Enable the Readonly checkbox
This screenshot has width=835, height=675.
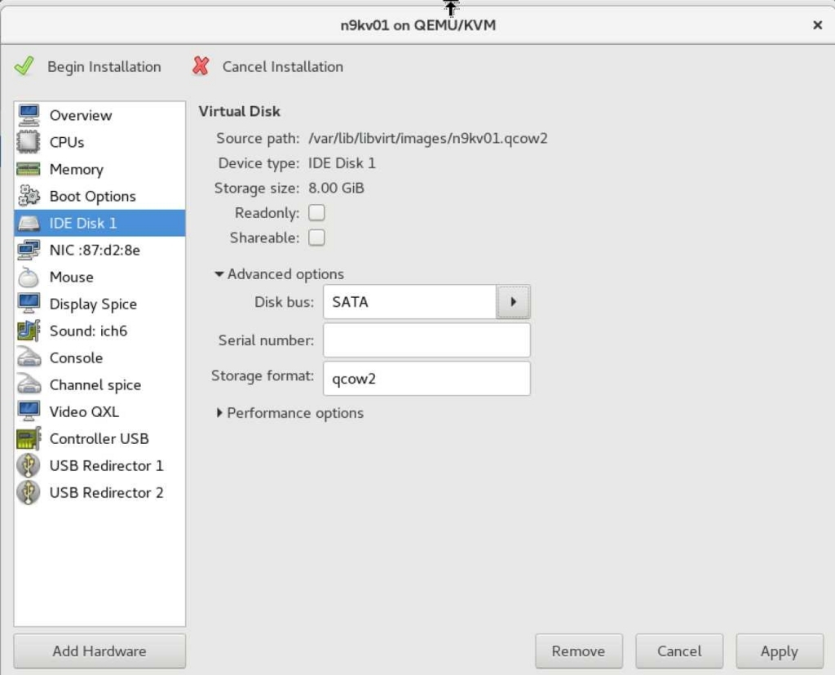pos(317,213)
